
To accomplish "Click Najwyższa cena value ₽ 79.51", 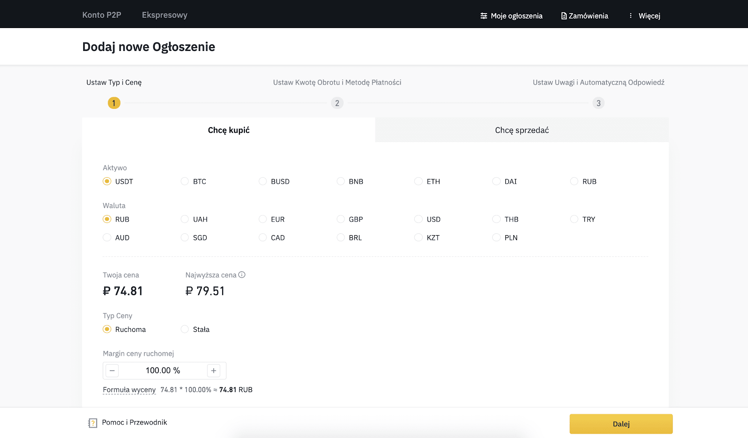I will [x=205, y=291].
